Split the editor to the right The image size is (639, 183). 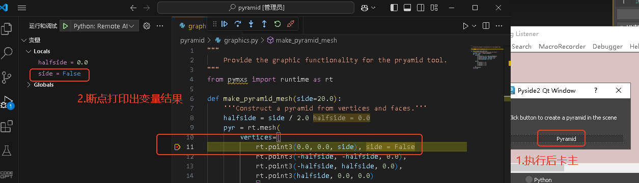click(x=486, y=26)
